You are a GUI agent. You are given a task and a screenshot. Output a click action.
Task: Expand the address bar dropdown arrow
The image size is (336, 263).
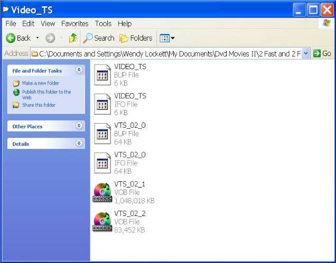(x=306, y=53)
